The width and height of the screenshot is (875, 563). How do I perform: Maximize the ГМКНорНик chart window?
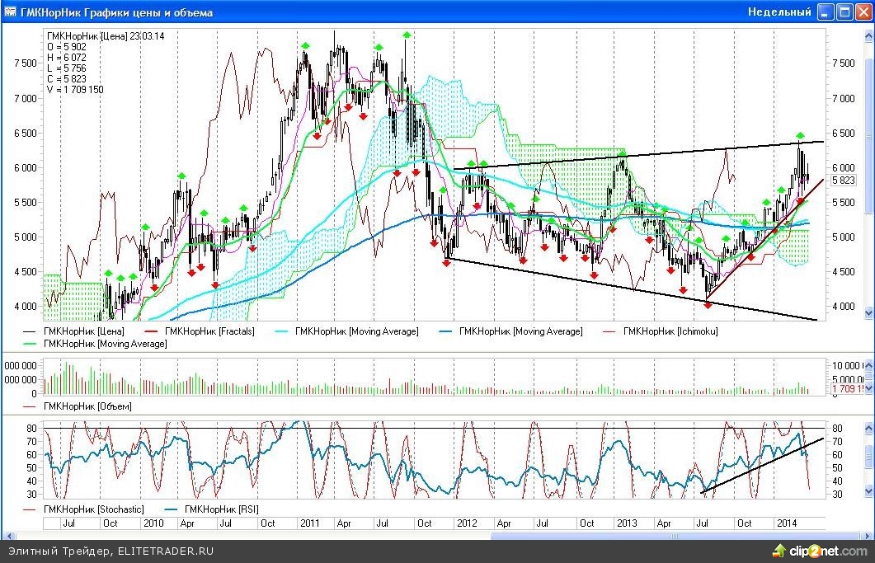pos(844,12)
